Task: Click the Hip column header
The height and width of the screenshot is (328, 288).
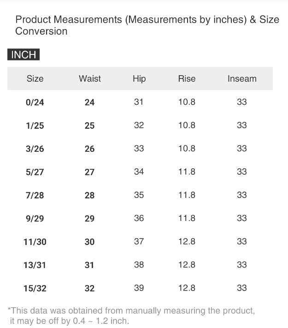Action: (139, 78)
